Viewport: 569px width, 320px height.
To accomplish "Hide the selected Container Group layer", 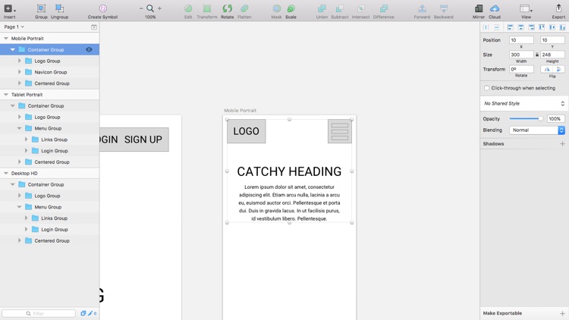I will click(89, 49).
